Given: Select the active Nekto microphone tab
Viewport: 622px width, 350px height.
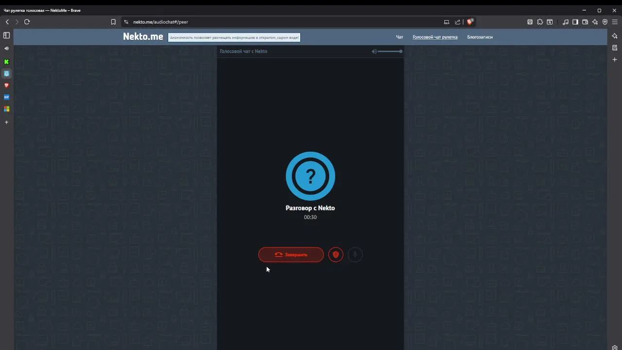Looking at the screenshot, I should pos(6,73).
